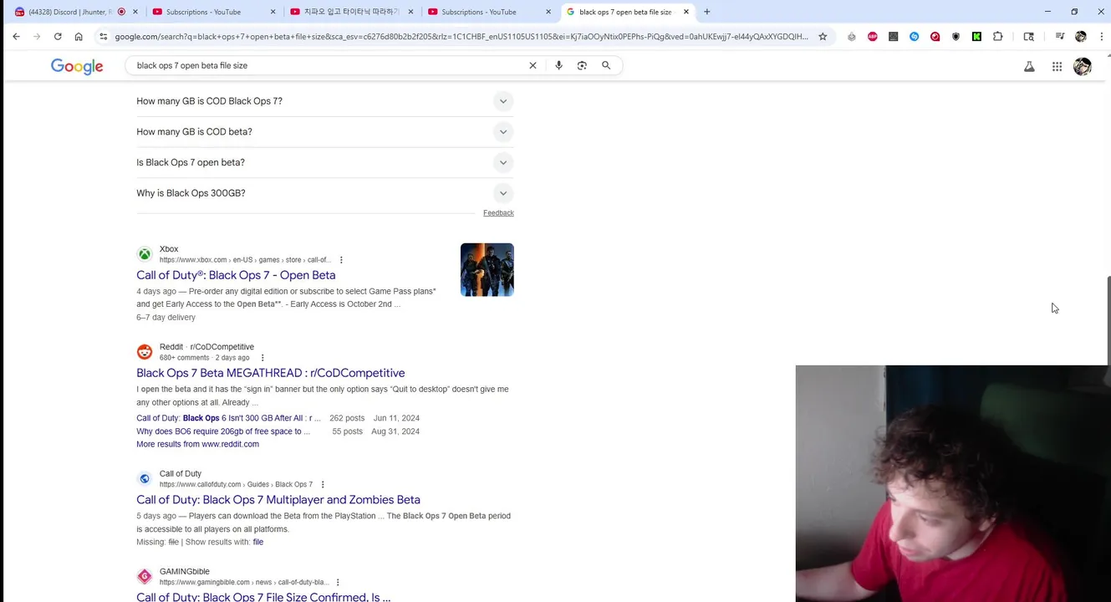This screenshot has width=1111, height=602.
Task: Open the shield extension icon
Action: (x=956, y=36)
